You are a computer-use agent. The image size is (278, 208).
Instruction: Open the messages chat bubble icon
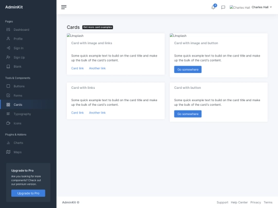(223, 7)
